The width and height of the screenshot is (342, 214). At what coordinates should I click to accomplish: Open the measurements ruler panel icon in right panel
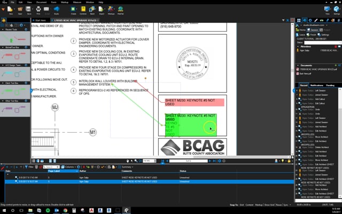click(x=316, y=20)
